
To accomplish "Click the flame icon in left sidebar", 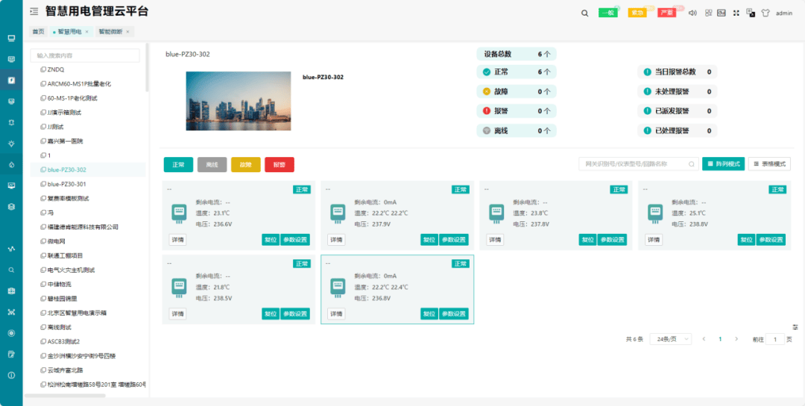I will (x=11, y=165).
